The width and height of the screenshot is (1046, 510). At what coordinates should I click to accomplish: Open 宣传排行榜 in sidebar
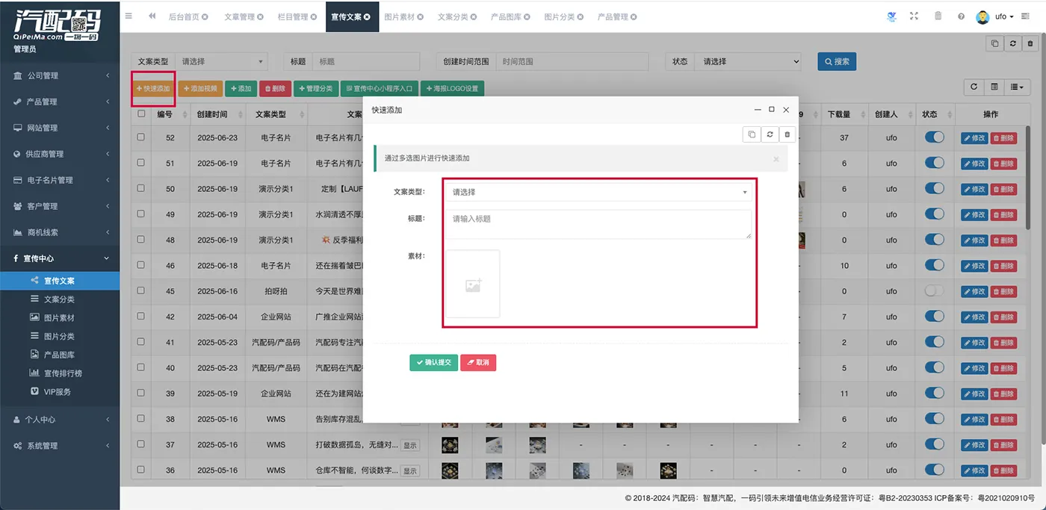click(x=63, y=373)
